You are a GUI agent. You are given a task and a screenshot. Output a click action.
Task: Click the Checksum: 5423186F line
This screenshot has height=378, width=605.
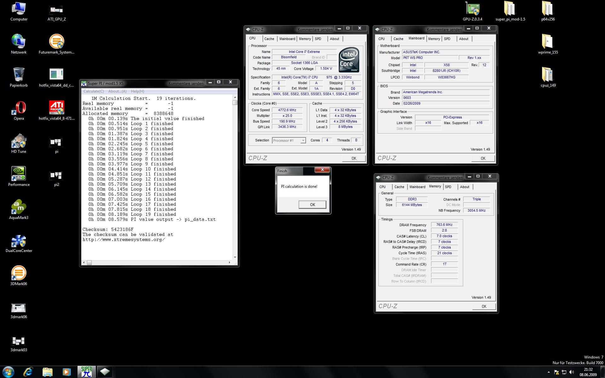click(x=108, y=230)
